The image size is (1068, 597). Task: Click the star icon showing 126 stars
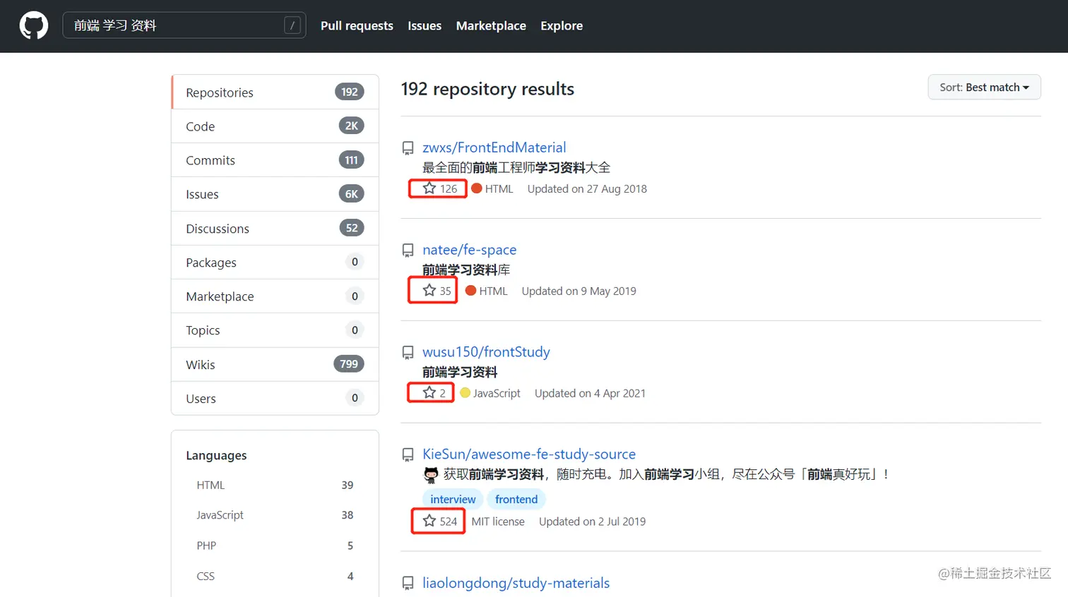click(429, 188)
